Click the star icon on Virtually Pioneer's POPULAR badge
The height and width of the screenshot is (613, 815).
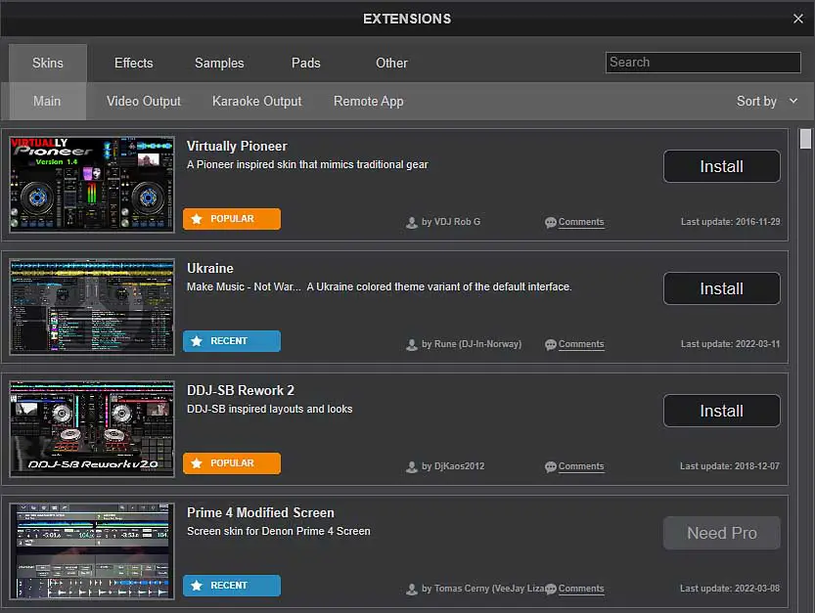[x=197, y=219]
